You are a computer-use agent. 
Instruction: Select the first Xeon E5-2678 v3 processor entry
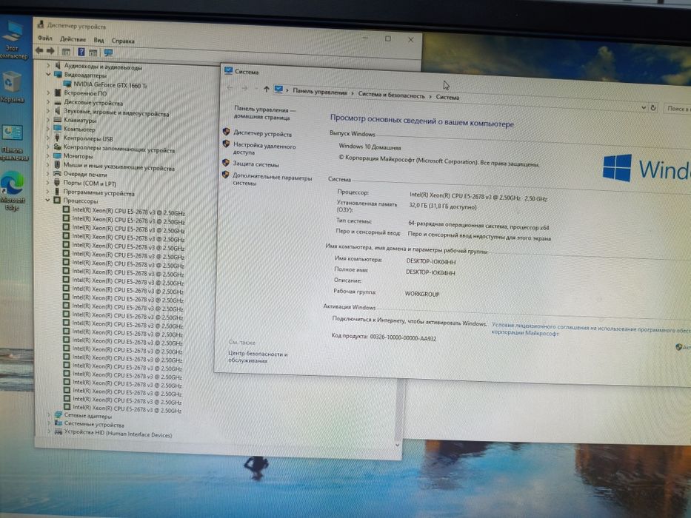[x=128, y=212]
